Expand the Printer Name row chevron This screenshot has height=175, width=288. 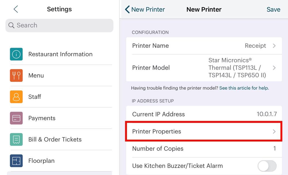[x=274, y=46]
